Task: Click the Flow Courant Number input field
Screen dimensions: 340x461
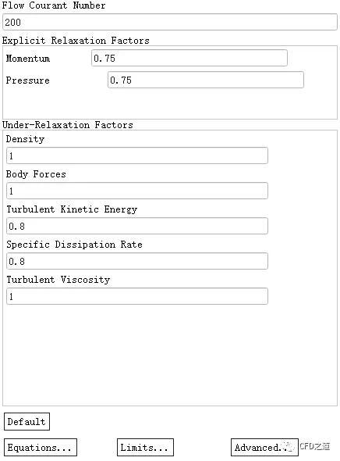Action: pyautogui.click(x=170, y=22)
